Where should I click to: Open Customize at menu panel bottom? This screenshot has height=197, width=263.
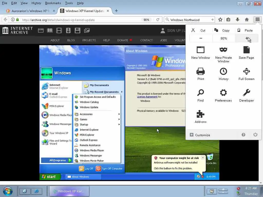coord(200,135)
